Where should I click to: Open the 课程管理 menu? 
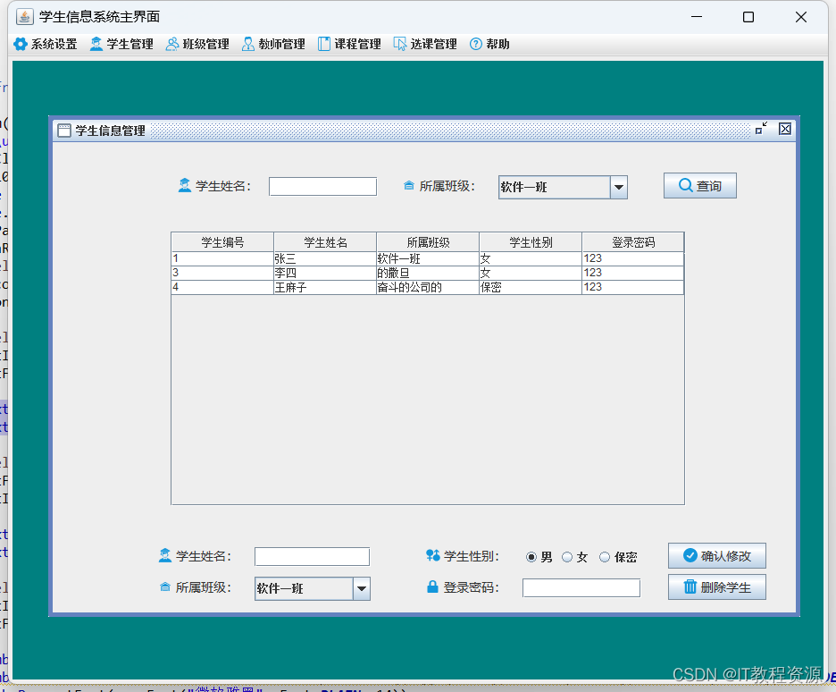(x=350, y=44)
